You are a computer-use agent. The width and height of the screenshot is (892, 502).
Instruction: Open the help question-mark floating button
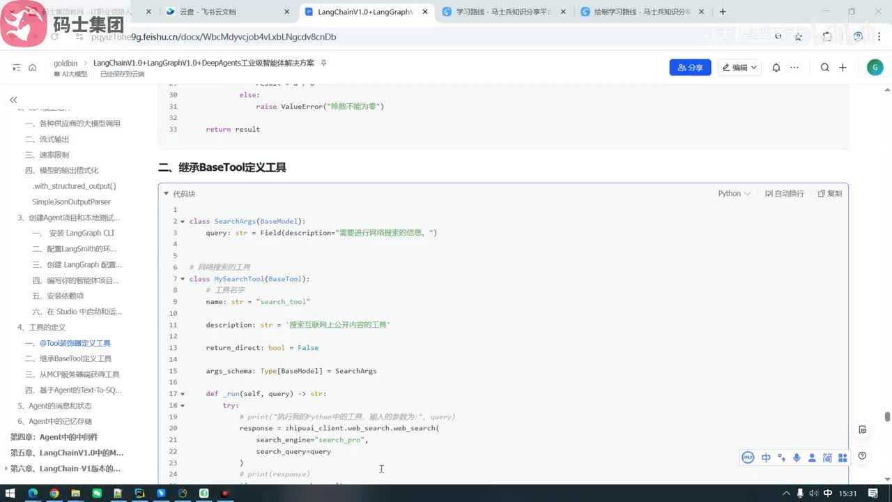863,456
